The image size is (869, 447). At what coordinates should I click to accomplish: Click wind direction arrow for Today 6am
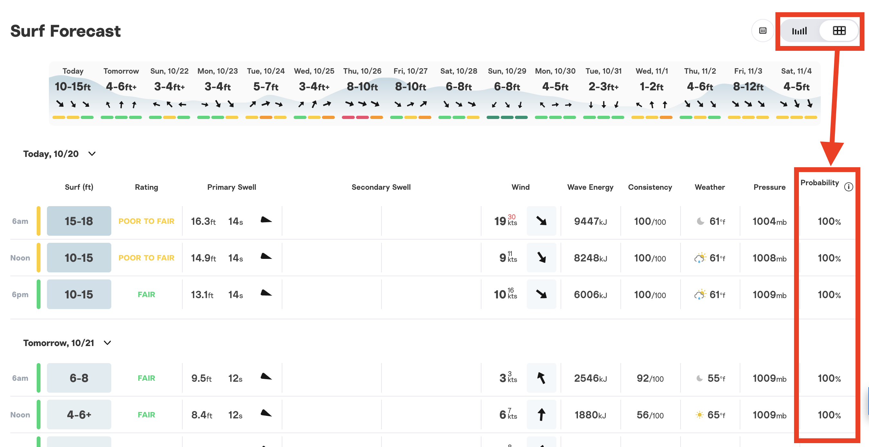click(542, 221)
